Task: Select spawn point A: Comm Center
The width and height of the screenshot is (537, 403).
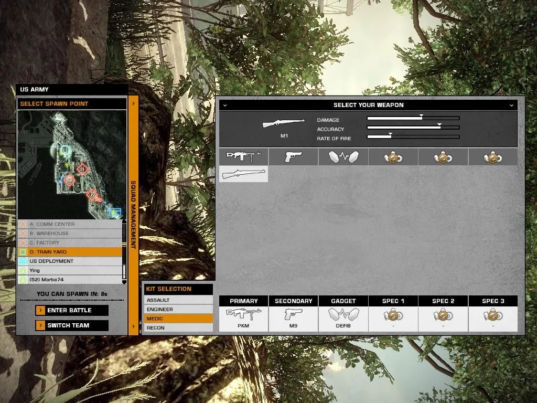Action: pyautogui.click(x=70, y=224)
